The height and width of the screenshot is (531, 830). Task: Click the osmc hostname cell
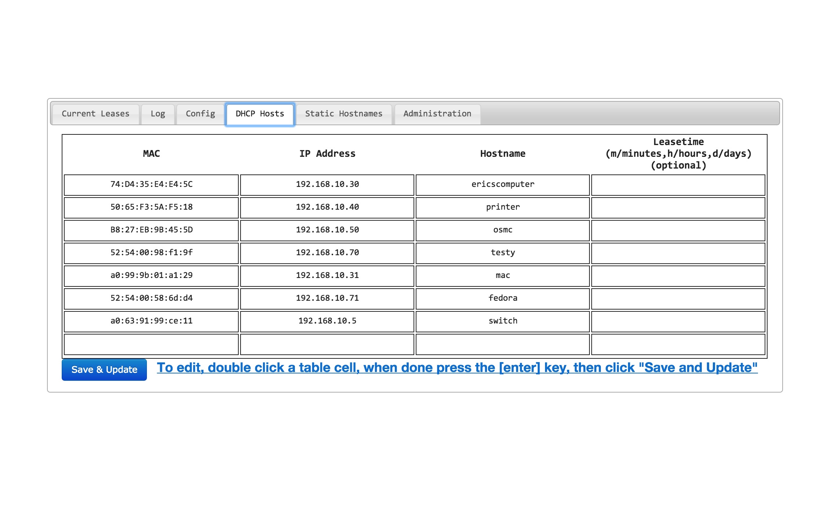[x=502, y=230]
